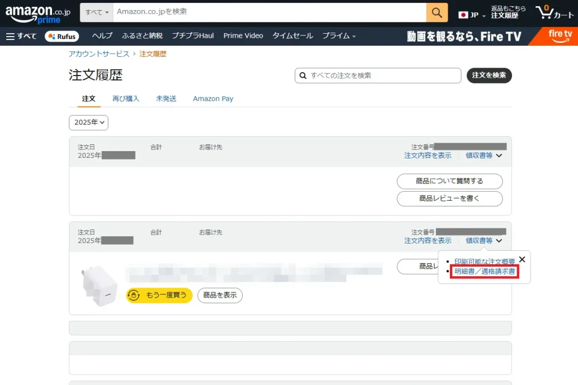Click 商品レビューを書く button

click(x=450, y=198)
